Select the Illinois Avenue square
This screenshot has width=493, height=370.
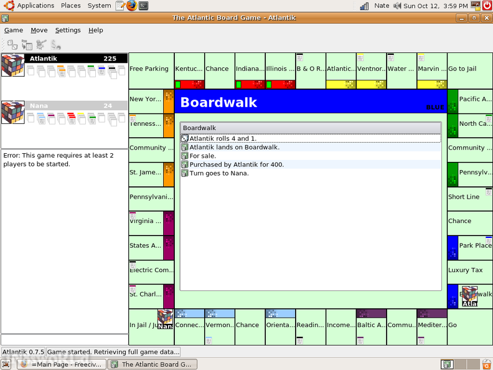pos(280,71)
